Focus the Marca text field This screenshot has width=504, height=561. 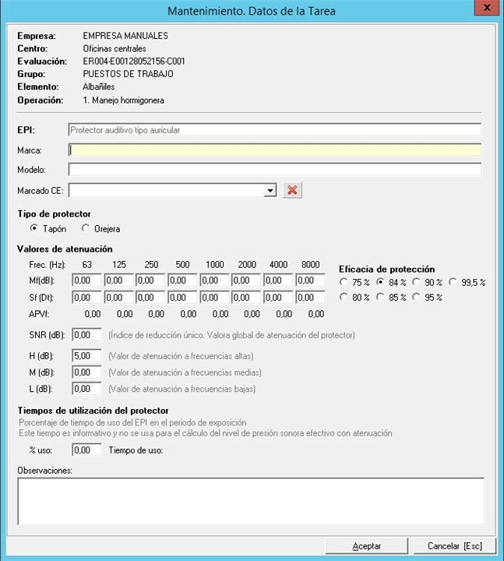click(274, 150)
